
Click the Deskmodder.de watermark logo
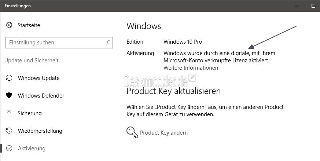pyautogui.click(x=160, y=81)
